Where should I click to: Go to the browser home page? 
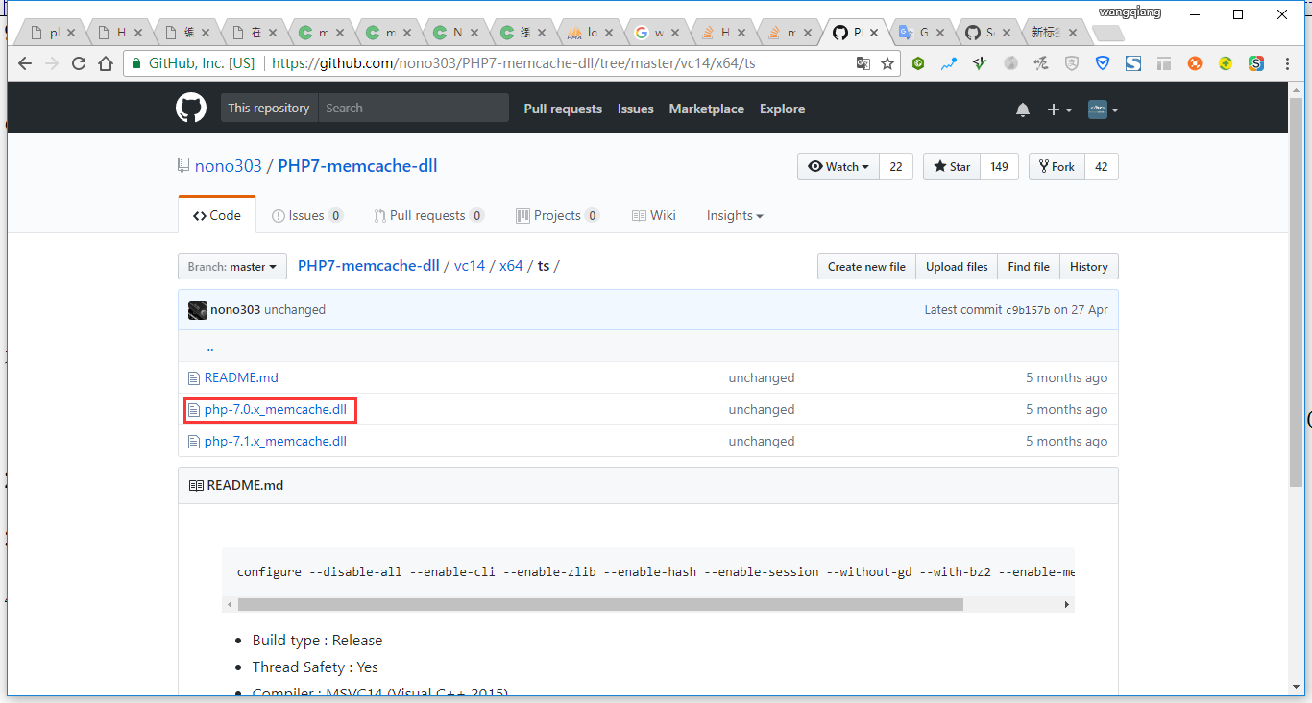(106, 64)
